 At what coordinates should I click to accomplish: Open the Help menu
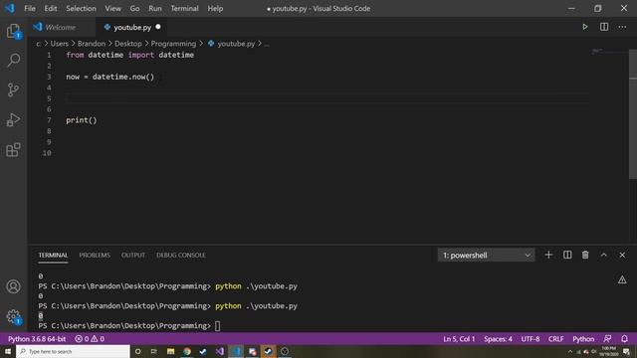coord(215,8)
